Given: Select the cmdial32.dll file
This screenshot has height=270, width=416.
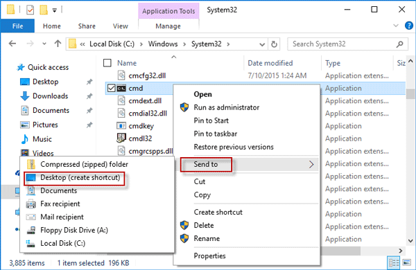Looking at the screenshot, I should coord(148,114).
